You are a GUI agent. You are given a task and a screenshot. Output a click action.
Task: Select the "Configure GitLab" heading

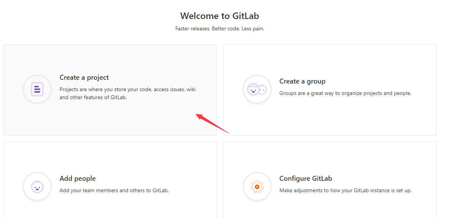click(306, 179)
